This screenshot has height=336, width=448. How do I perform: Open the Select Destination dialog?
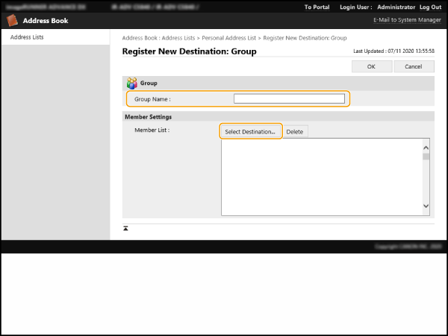[250, 131]
